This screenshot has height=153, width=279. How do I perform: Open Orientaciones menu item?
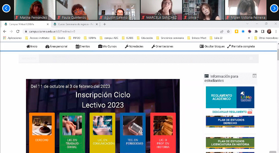(x=162, y=47)
